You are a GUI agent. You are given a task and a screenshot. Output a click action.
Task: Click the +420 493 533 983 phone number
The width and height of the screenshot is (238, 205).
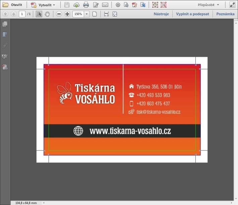click(153, 95)
